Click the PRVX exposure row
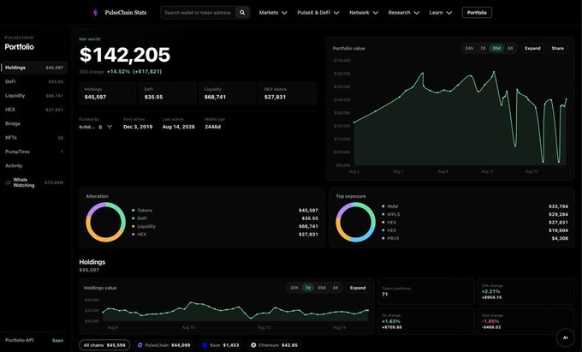The width and height of the screenshot is (582, 352). pos(475,238)
